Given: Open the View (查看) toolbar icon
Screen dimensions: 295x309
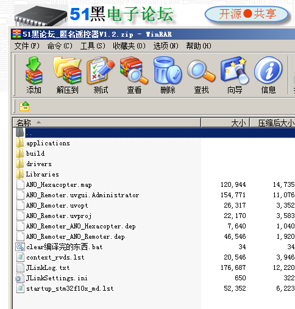Looking at the screenshot, I should coord(134,70).
